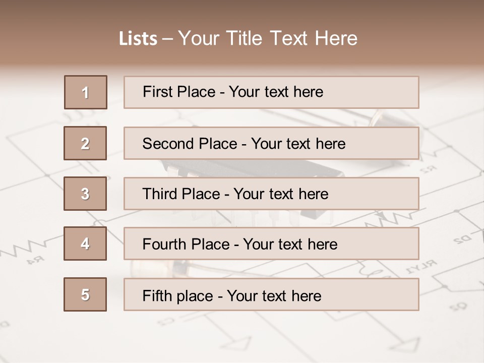Click the mirrored Q2 label in background
This screenshot has height=363, width=484.
(458, 306)
